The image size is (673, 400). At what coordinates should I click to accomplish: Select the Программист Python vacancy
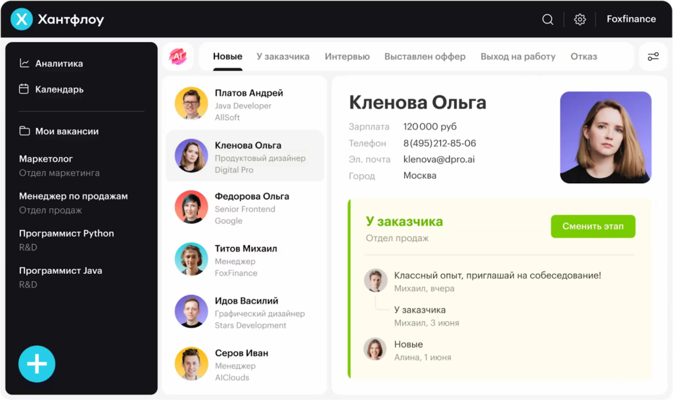pos(66,234)
